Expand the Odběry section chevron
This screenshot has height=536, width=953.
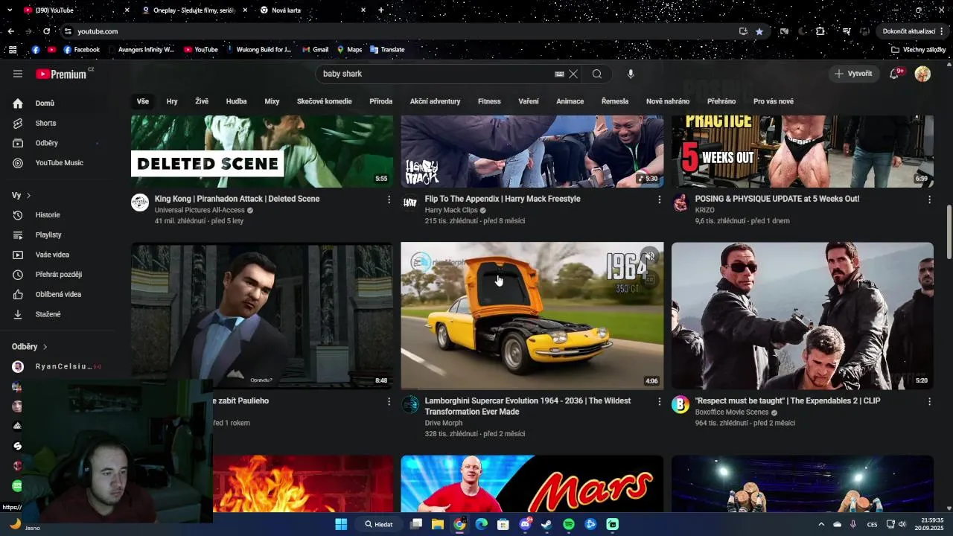click(45, 347)
